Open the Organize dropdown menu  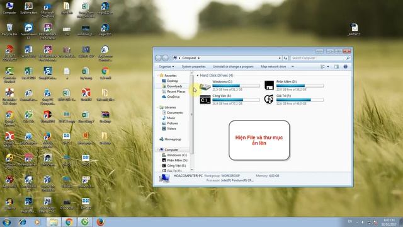tap(166, 67)
